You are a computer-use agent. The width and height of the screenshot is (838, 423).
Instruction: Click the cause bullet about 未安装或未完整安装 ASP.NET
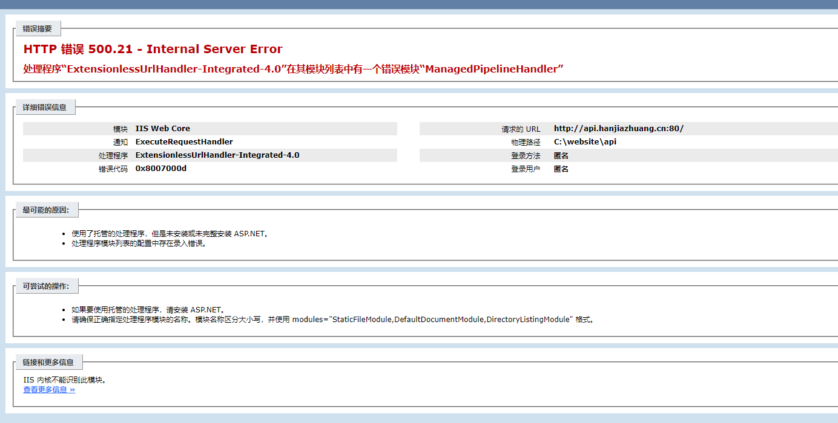170,234
